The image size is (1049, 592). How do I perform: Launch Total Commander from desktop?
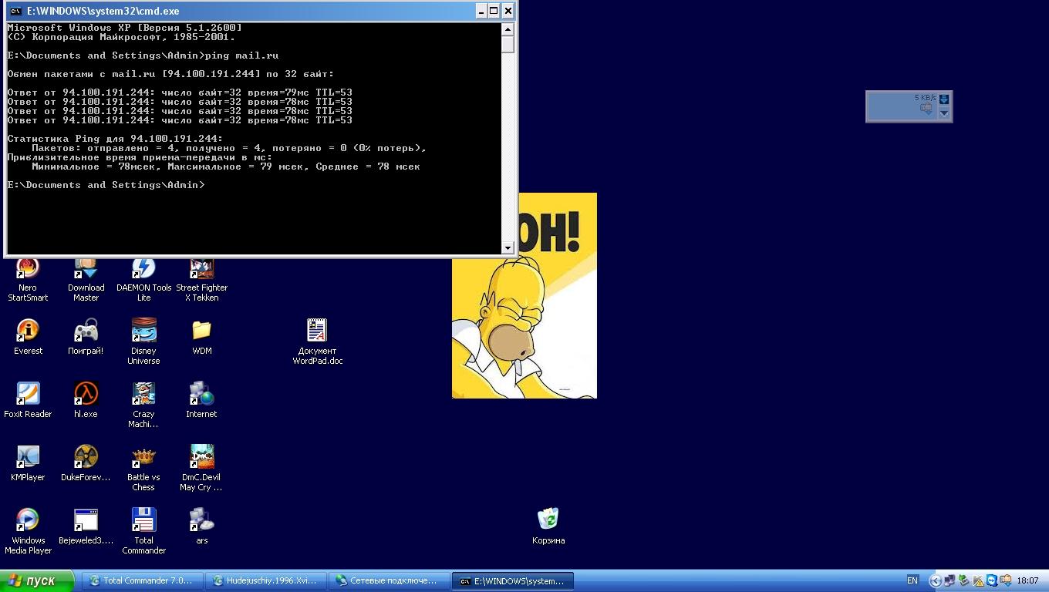click(x=143, y=531)
